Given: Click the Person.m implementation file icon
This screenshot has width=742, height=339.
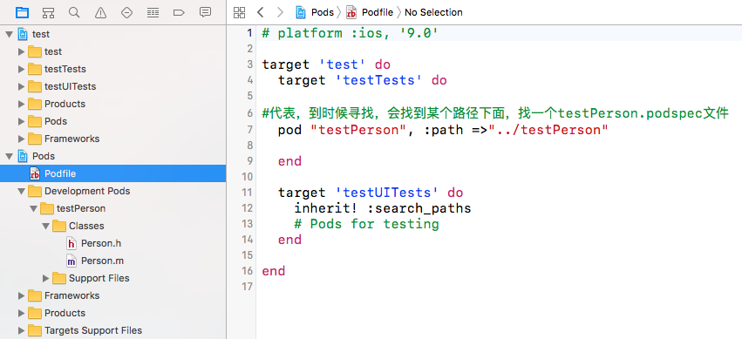Looking at the screenshot, I should (71, 261).
